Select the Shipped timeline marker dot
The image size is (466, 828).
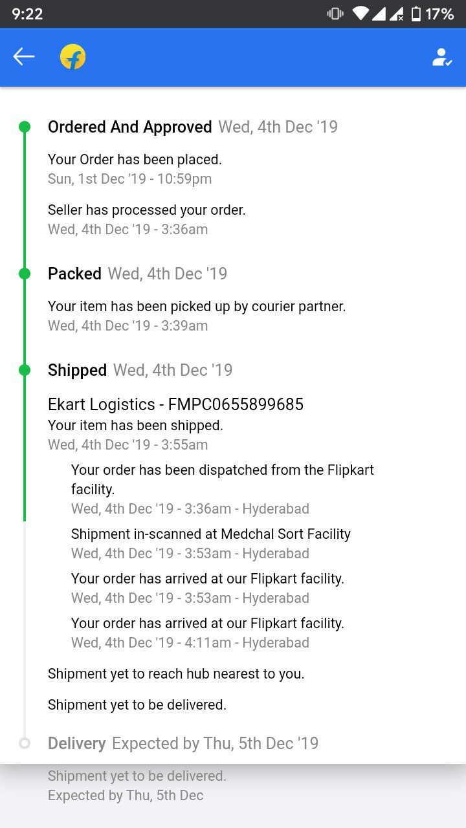click(x=25, y=370)
